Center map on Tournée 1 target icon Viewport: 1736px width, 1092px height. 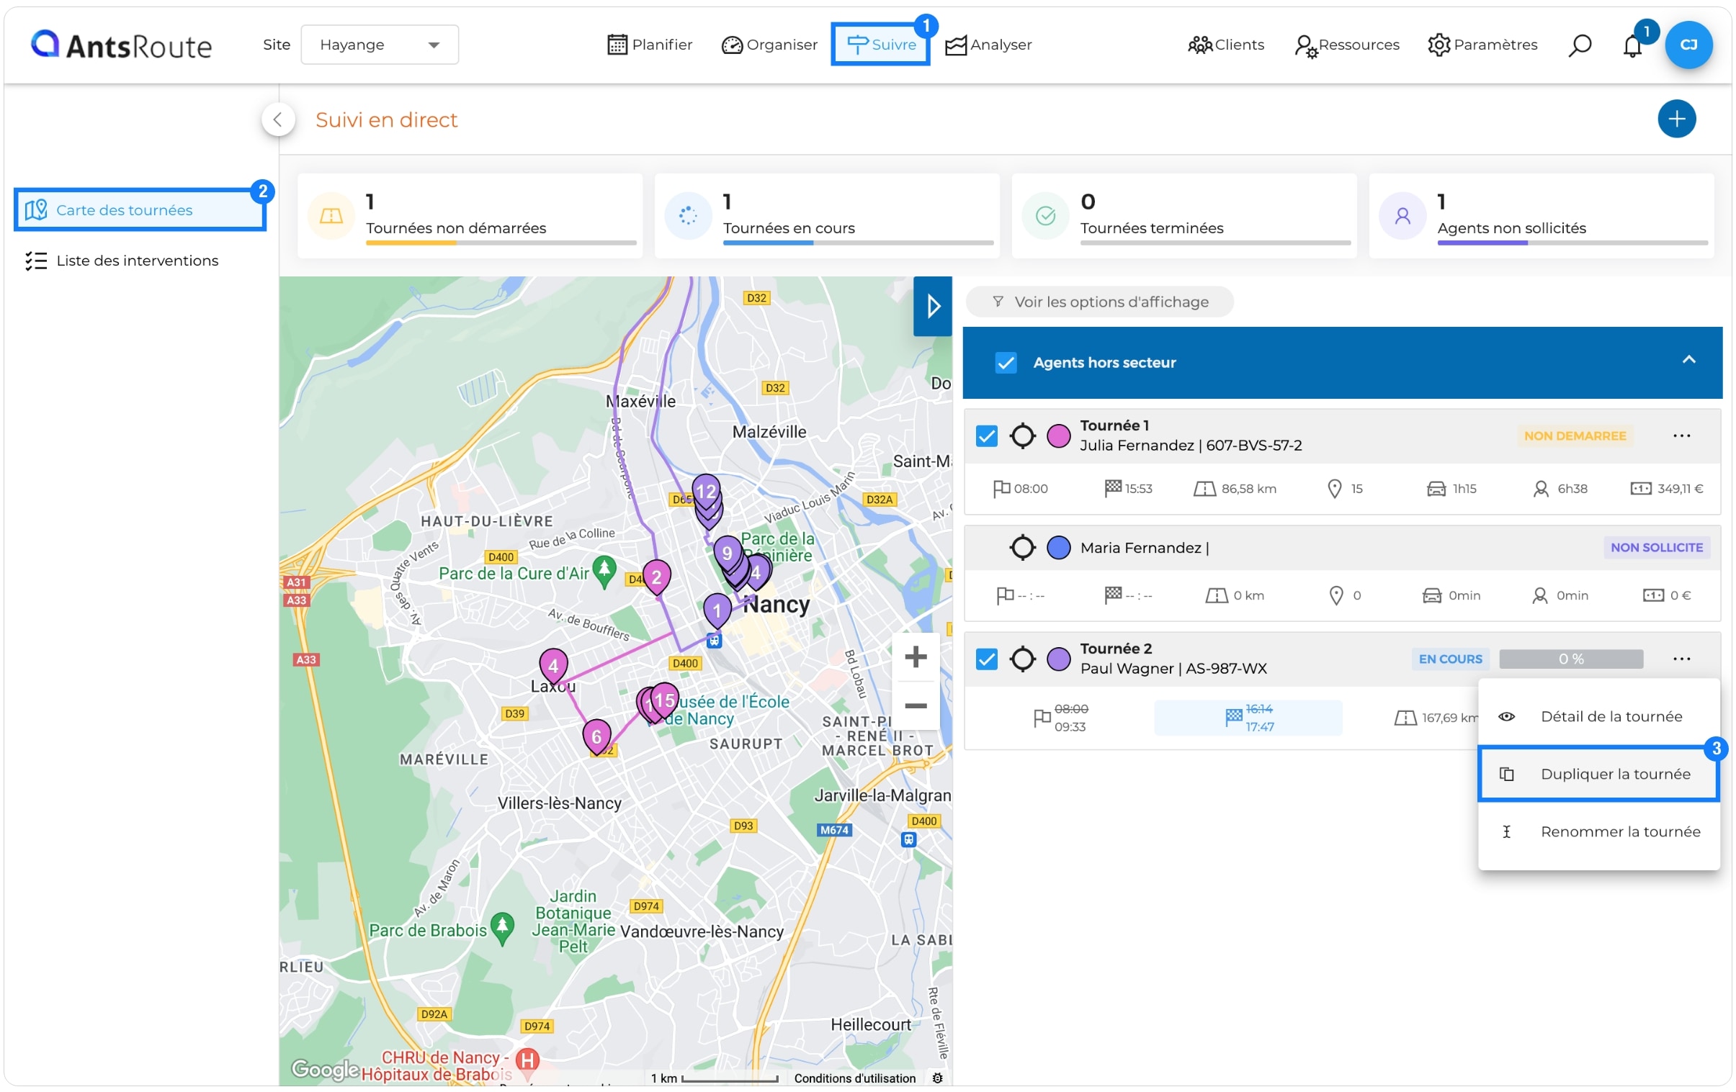click(x=1022, y=436)
